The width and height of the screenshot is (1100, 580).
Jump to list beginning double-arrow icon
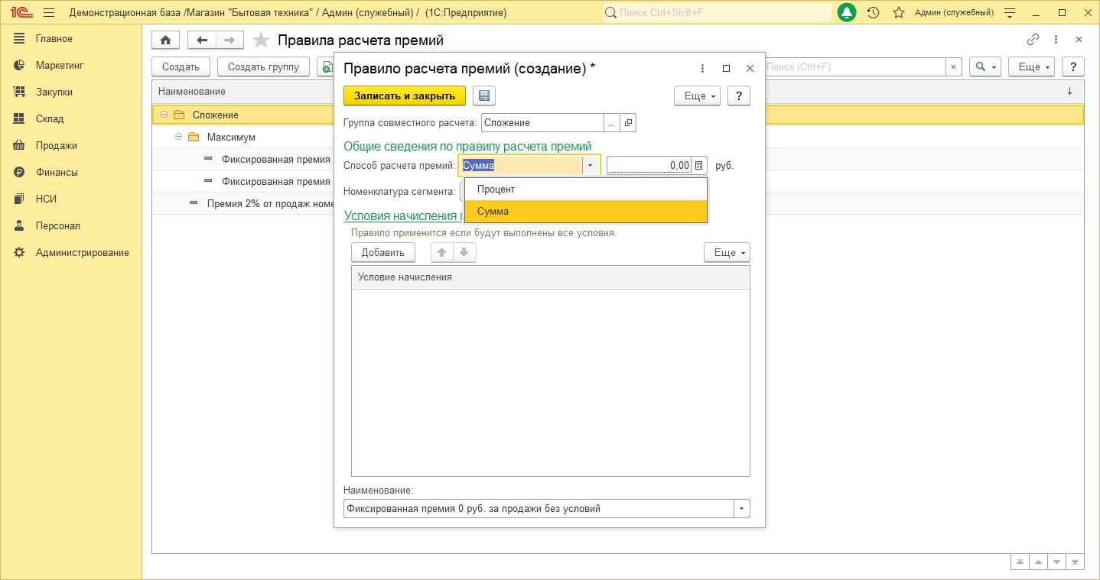(x=1020, y=562)
